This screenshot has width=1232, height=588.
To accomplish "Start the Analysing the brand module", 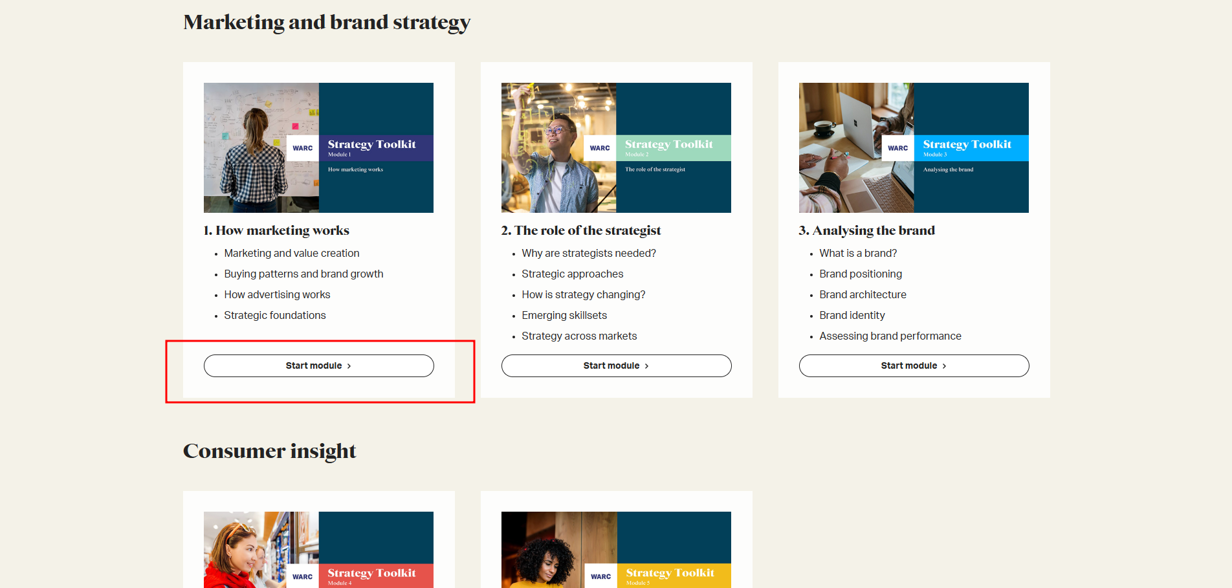I will coord(914,365).
